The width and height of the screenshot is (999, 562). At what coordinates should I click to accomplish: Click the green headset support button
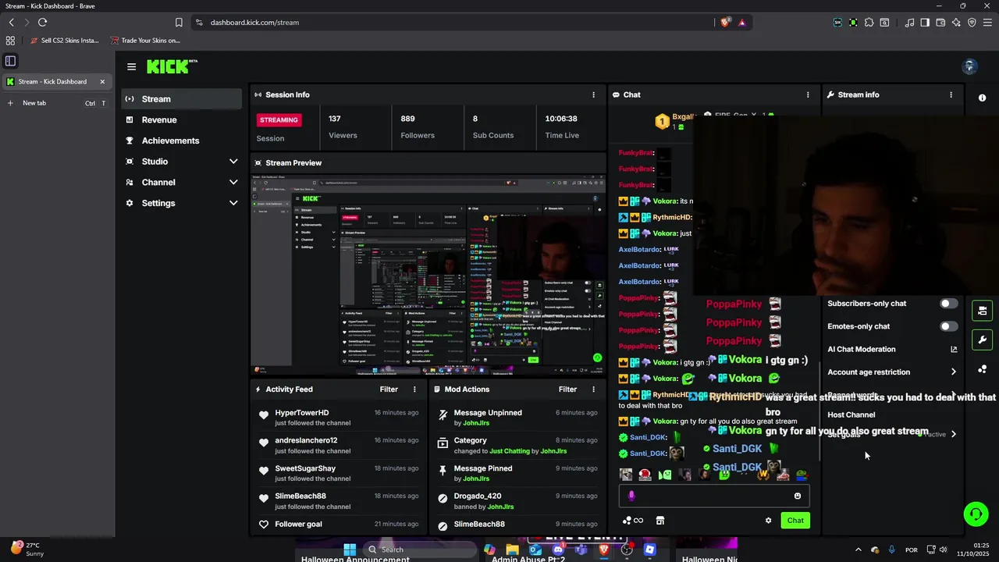pos(976,514)
